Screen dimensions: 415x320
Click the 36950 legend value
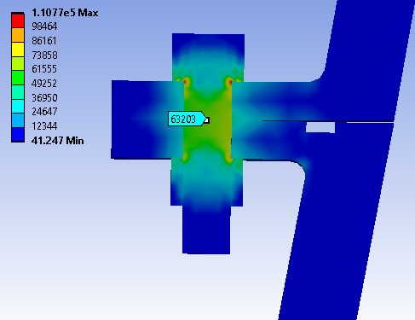(44, 97)
